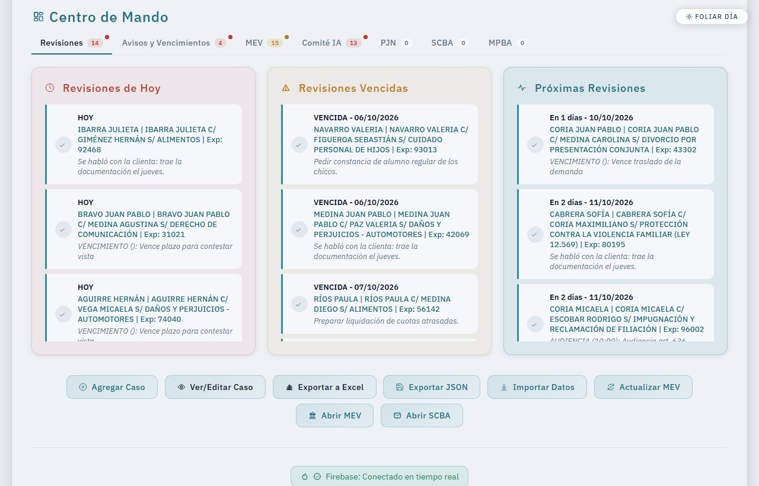The height and width of the screenshot is (486, 759).
Task: Click Exportar JSON button
Action: [432, 387]
